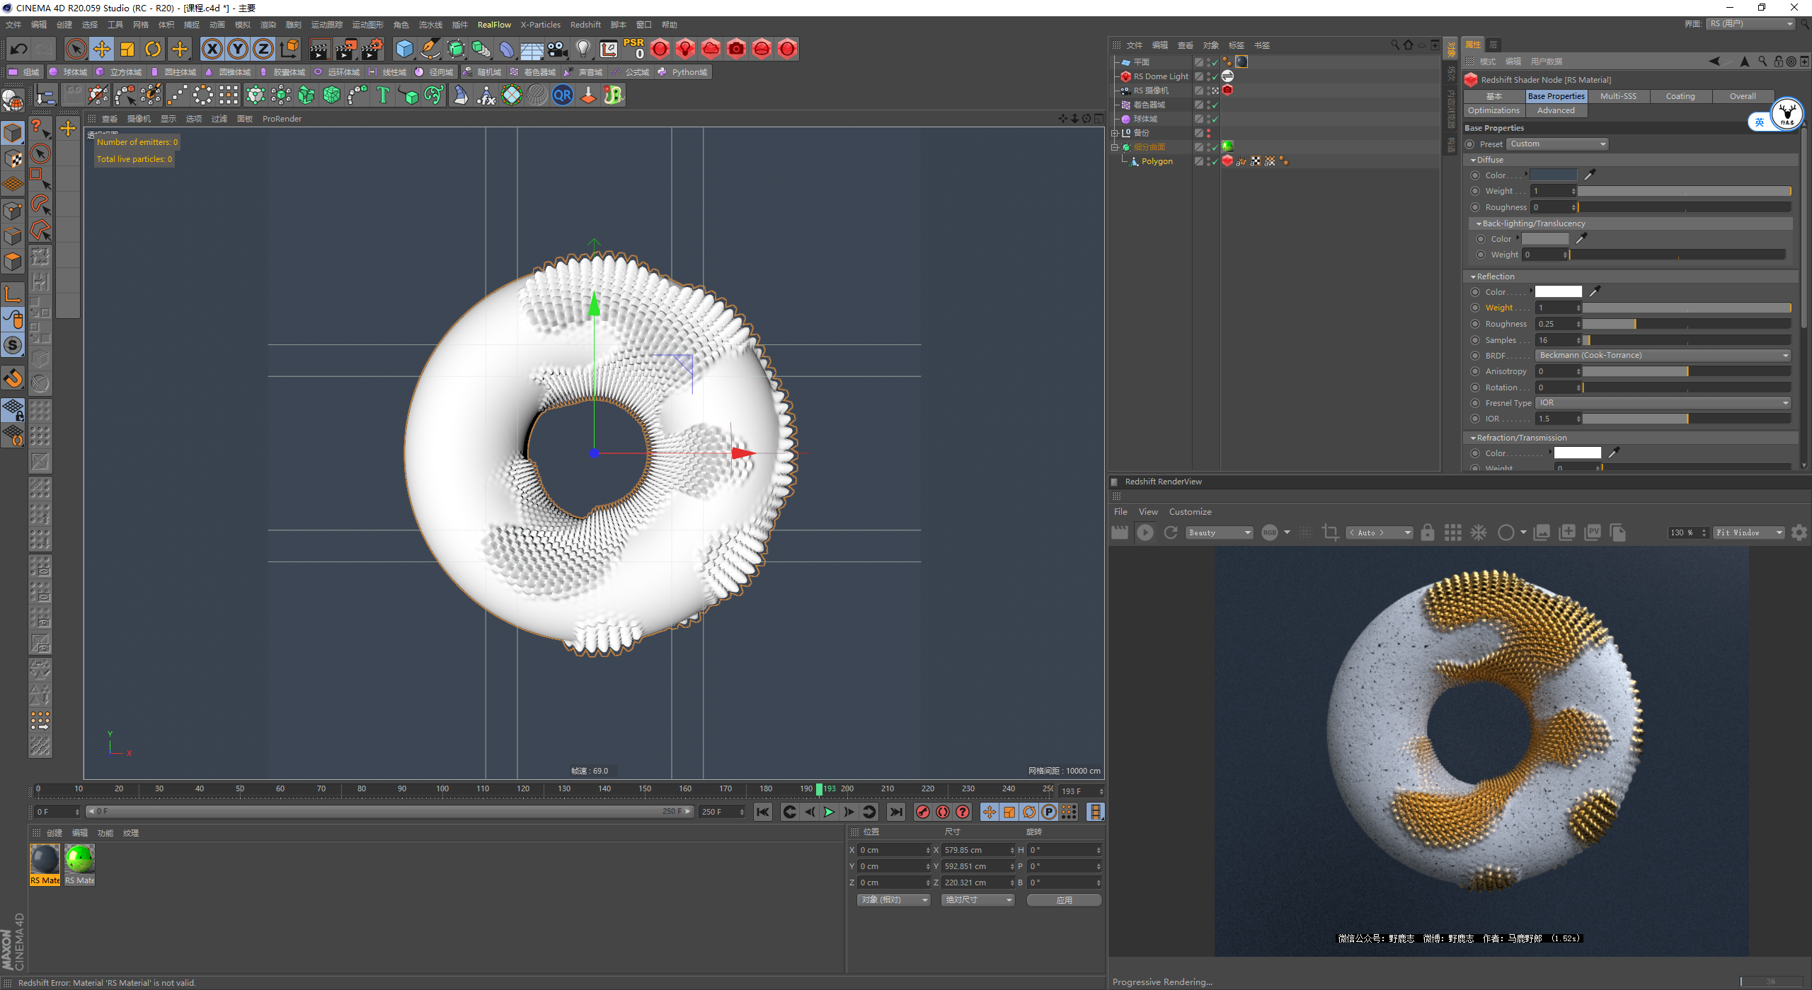The width and height of the screenshot is (1812, 990).
Task: Click the Render to Picture Viewer icon
Action: click(345, 49)
